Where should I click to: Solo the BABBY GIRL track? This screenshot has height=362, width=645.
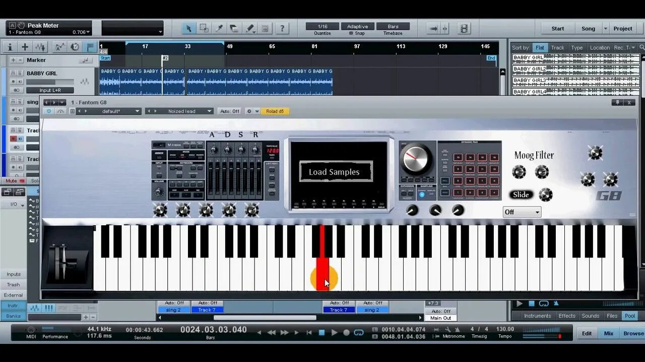pos(19,73)
